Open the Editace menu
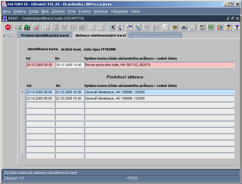The image size is (242, 184). click(x=20, y=11)
